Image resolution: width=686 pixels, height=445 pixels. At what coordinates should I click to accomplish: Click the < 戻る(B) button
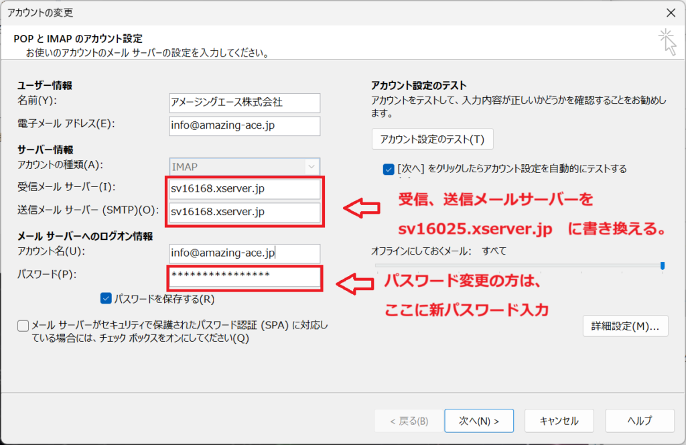coord(409,421)
